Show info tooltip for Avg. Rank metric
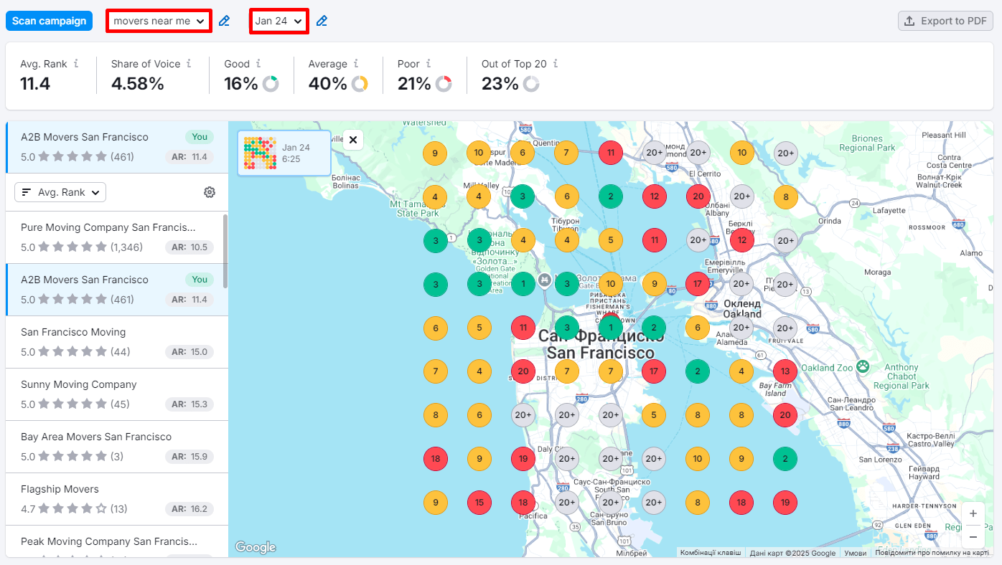1002x565 pixels. [x=76, y=64]
